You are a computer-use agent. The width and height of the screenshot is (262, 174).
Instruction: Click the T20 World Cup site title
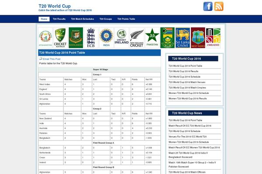click(x=55, y=6)
